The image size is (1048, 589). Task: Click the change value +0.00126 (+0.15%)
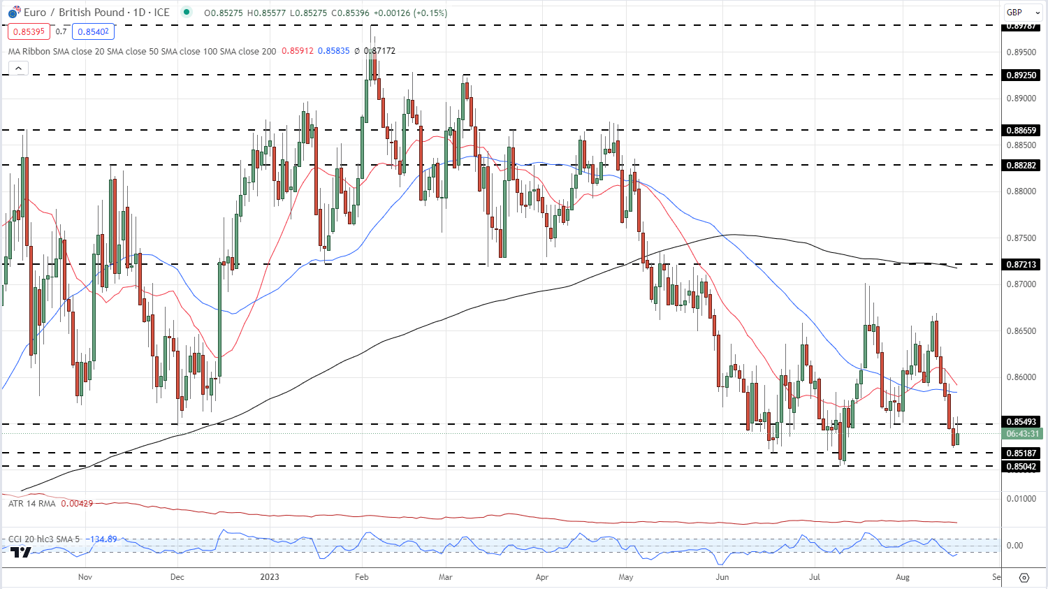coord(411,13)
